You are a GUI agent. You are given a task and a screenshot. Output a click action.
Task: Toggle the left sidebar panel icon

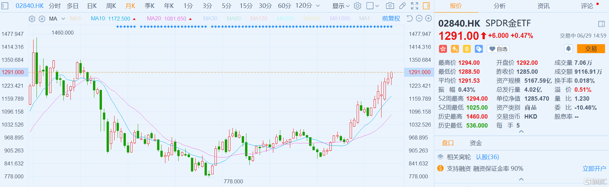[5, 6]
